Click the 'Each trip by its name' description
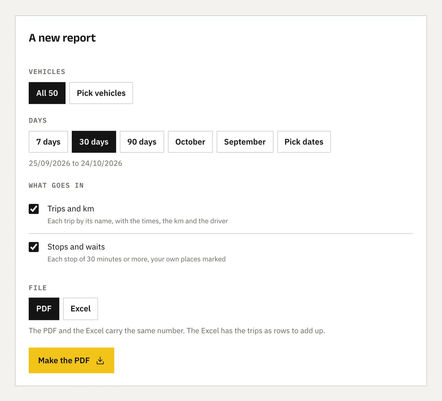442x401 pixels. [x=138, y=221]
